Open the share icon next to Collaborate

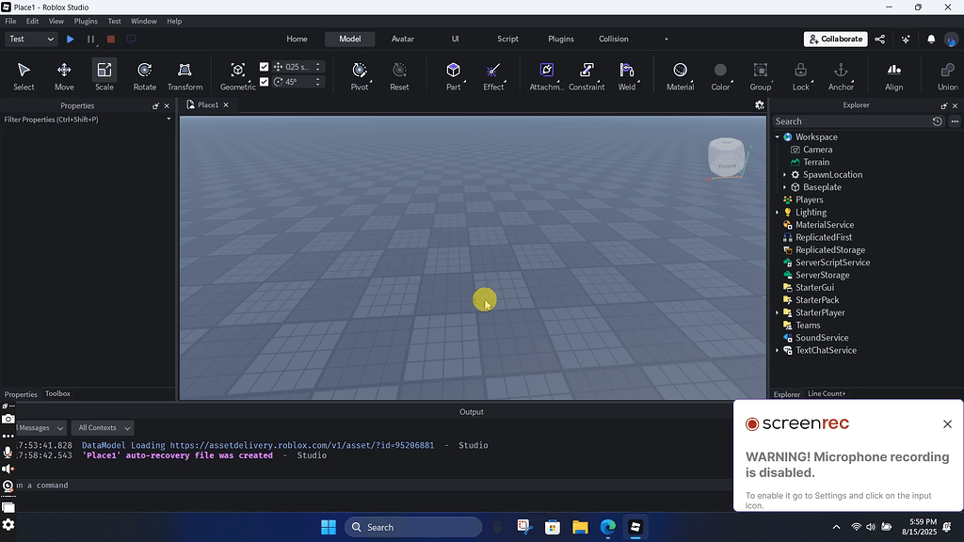tap(880, 39)
